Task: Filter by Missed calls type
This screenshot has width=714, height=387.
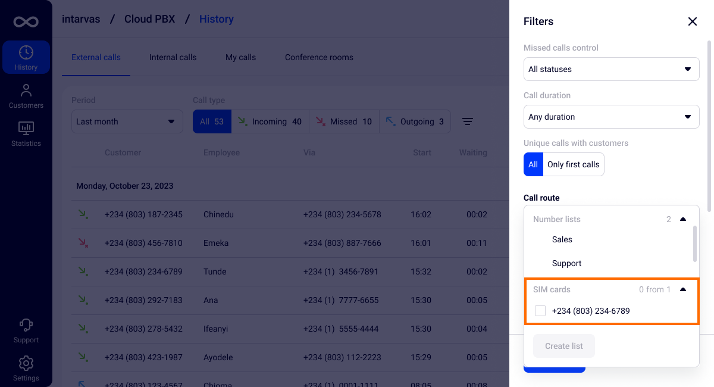Action: pyautogui.click(x=343, y=121)
